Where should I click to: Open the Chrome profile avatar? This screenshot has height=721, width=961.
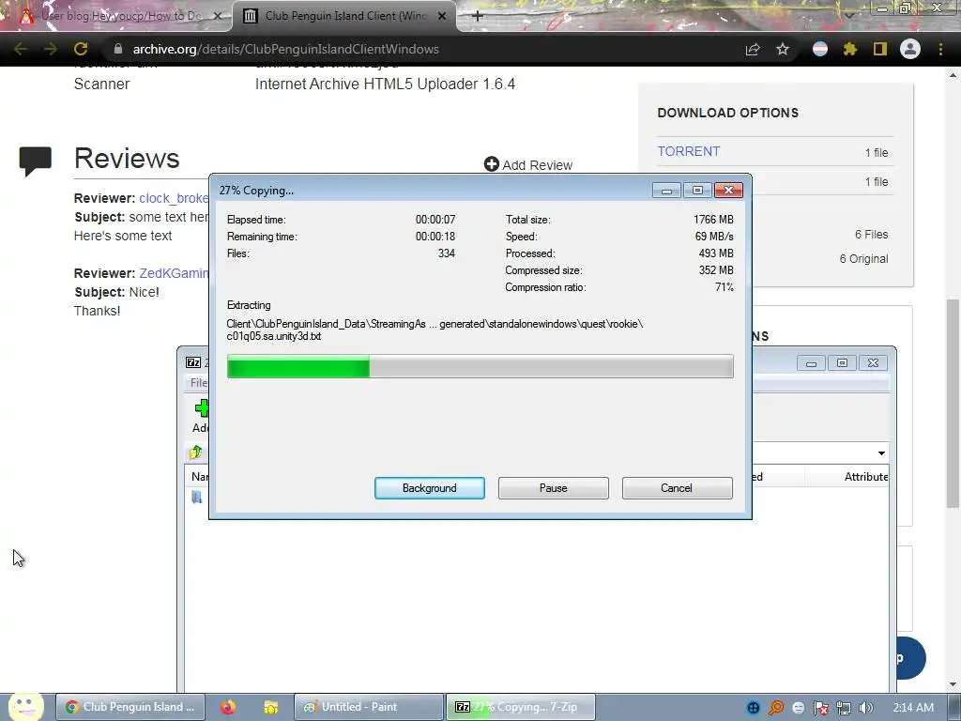(x=910, y=49)
